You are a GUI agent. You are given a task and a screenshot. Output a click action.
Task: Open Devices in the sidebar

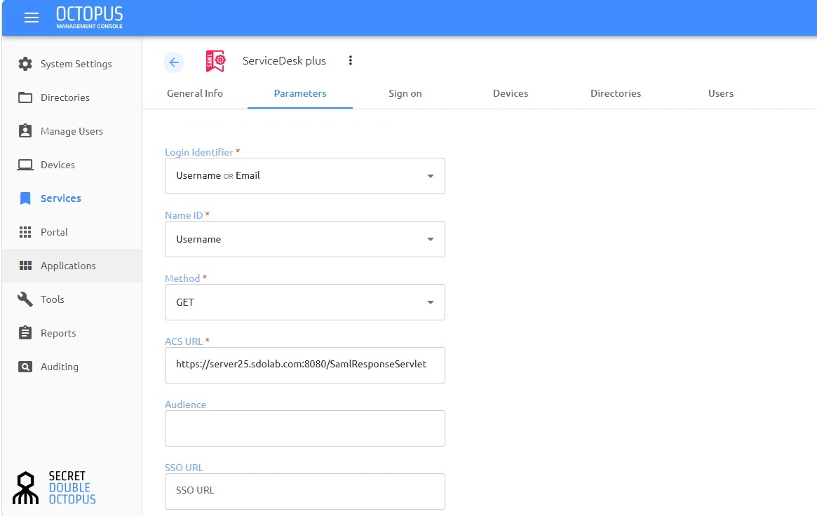[x=72, y=165]
